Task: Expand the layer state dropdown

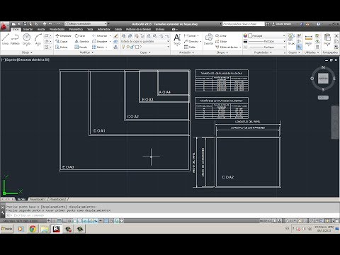Action: click(x=145, y=41)
